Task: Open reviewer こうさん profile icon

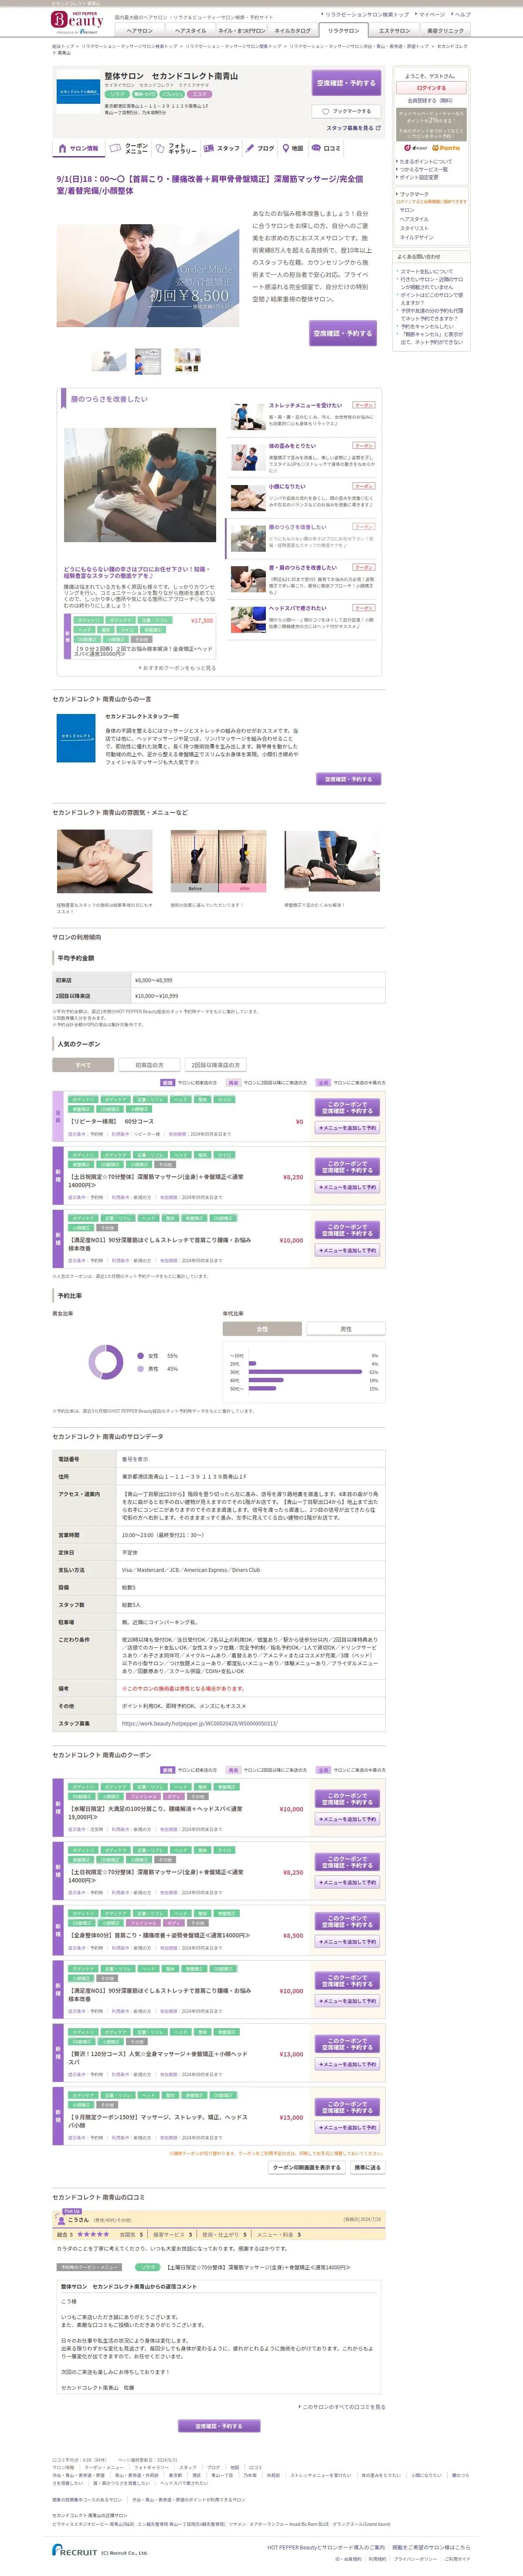Action: point(61,2219)
